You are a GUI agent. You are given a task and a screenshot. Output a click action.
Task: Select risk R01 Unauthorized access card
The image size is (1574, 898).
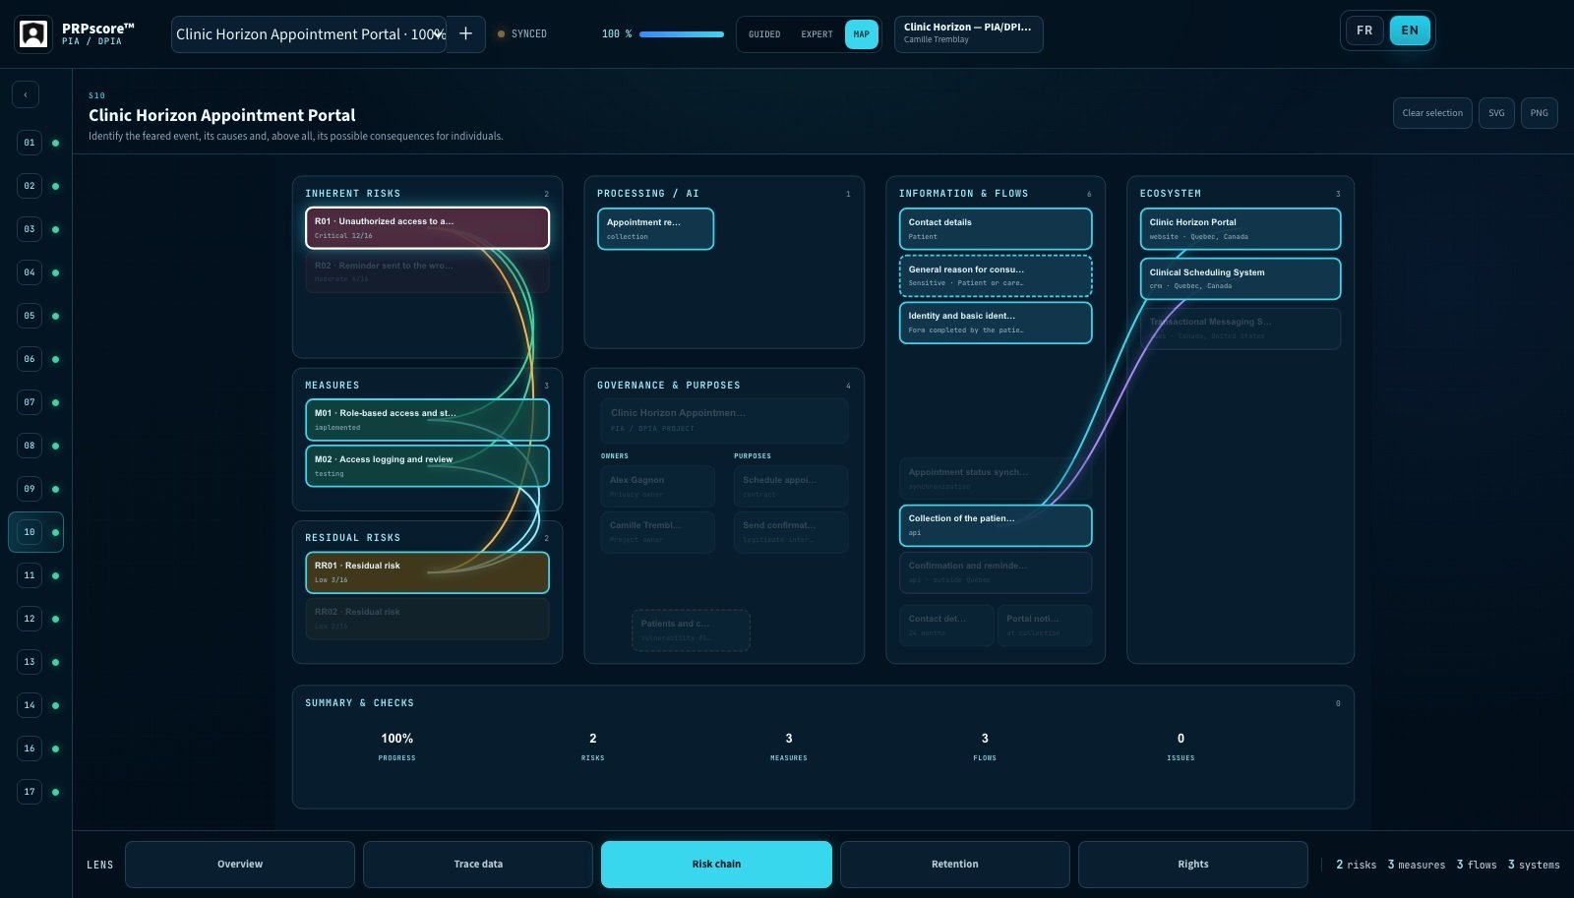coord(427,228)
